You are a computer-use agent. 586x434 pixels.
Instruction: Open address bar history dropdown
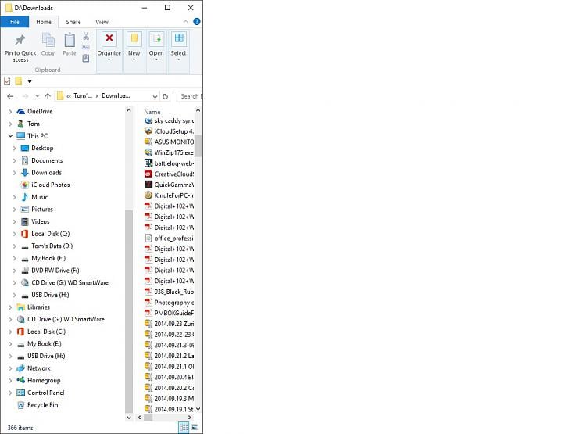pos(155,96)
